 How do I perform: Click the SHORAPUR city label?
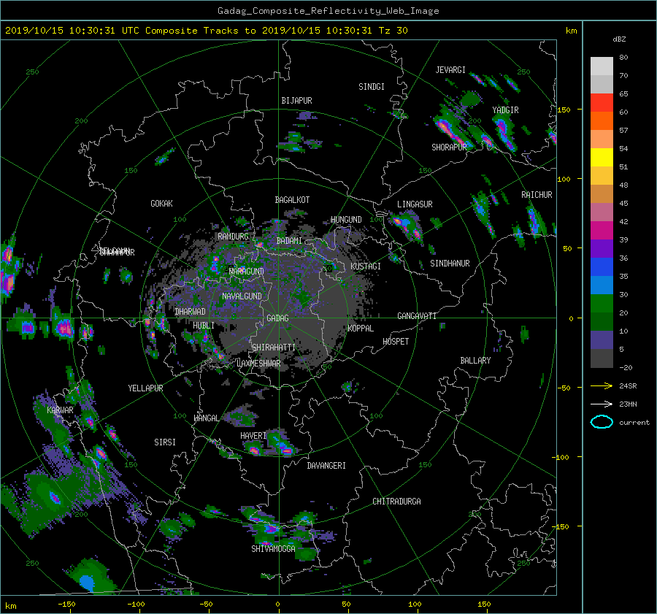pos(449,147)
